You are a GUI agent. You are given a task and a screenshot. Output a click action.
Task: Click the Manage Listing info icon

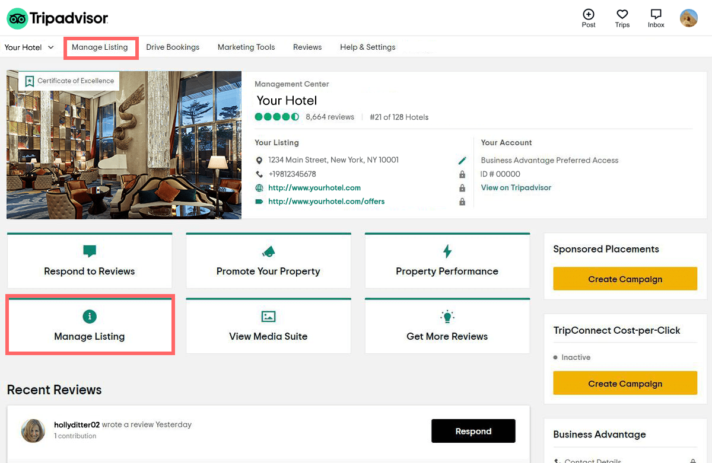[90, 317]
